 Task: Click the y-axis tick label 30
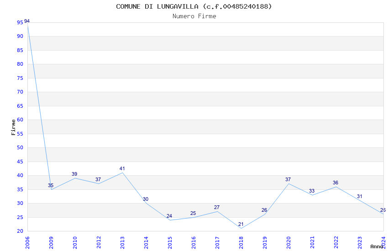tap(20, 203)
